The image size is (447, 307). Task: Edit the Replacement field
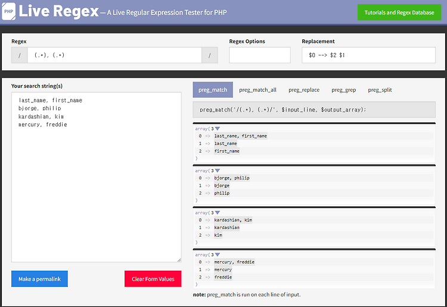(x=368, y=55)
